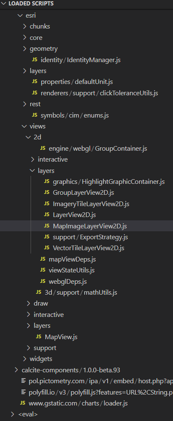The height and width of the screenshot is (421, 173).
Task: Click JS icon next to defaultUnit.js
Action: (x=34, y=81)
